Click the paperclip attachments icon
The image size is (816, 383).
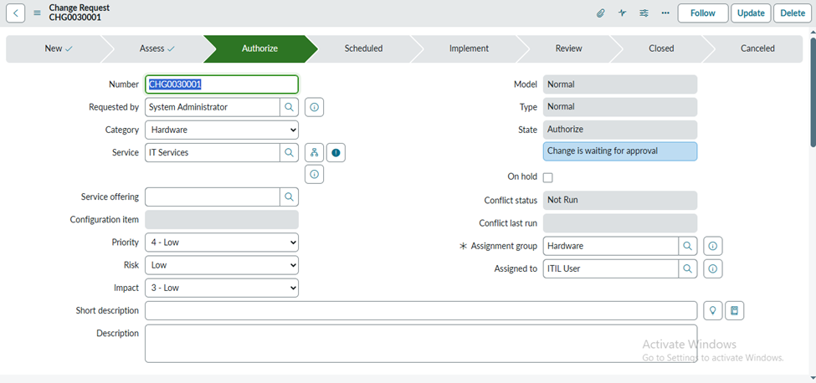pos(600,13)
